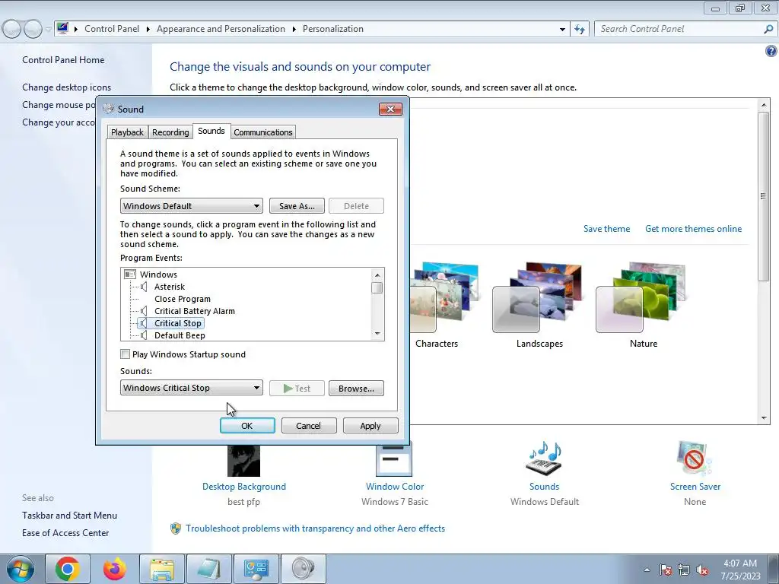Screen dimensions: 779x584
Task: Click Save As button in Sound dialog
Action: point(297,206)
